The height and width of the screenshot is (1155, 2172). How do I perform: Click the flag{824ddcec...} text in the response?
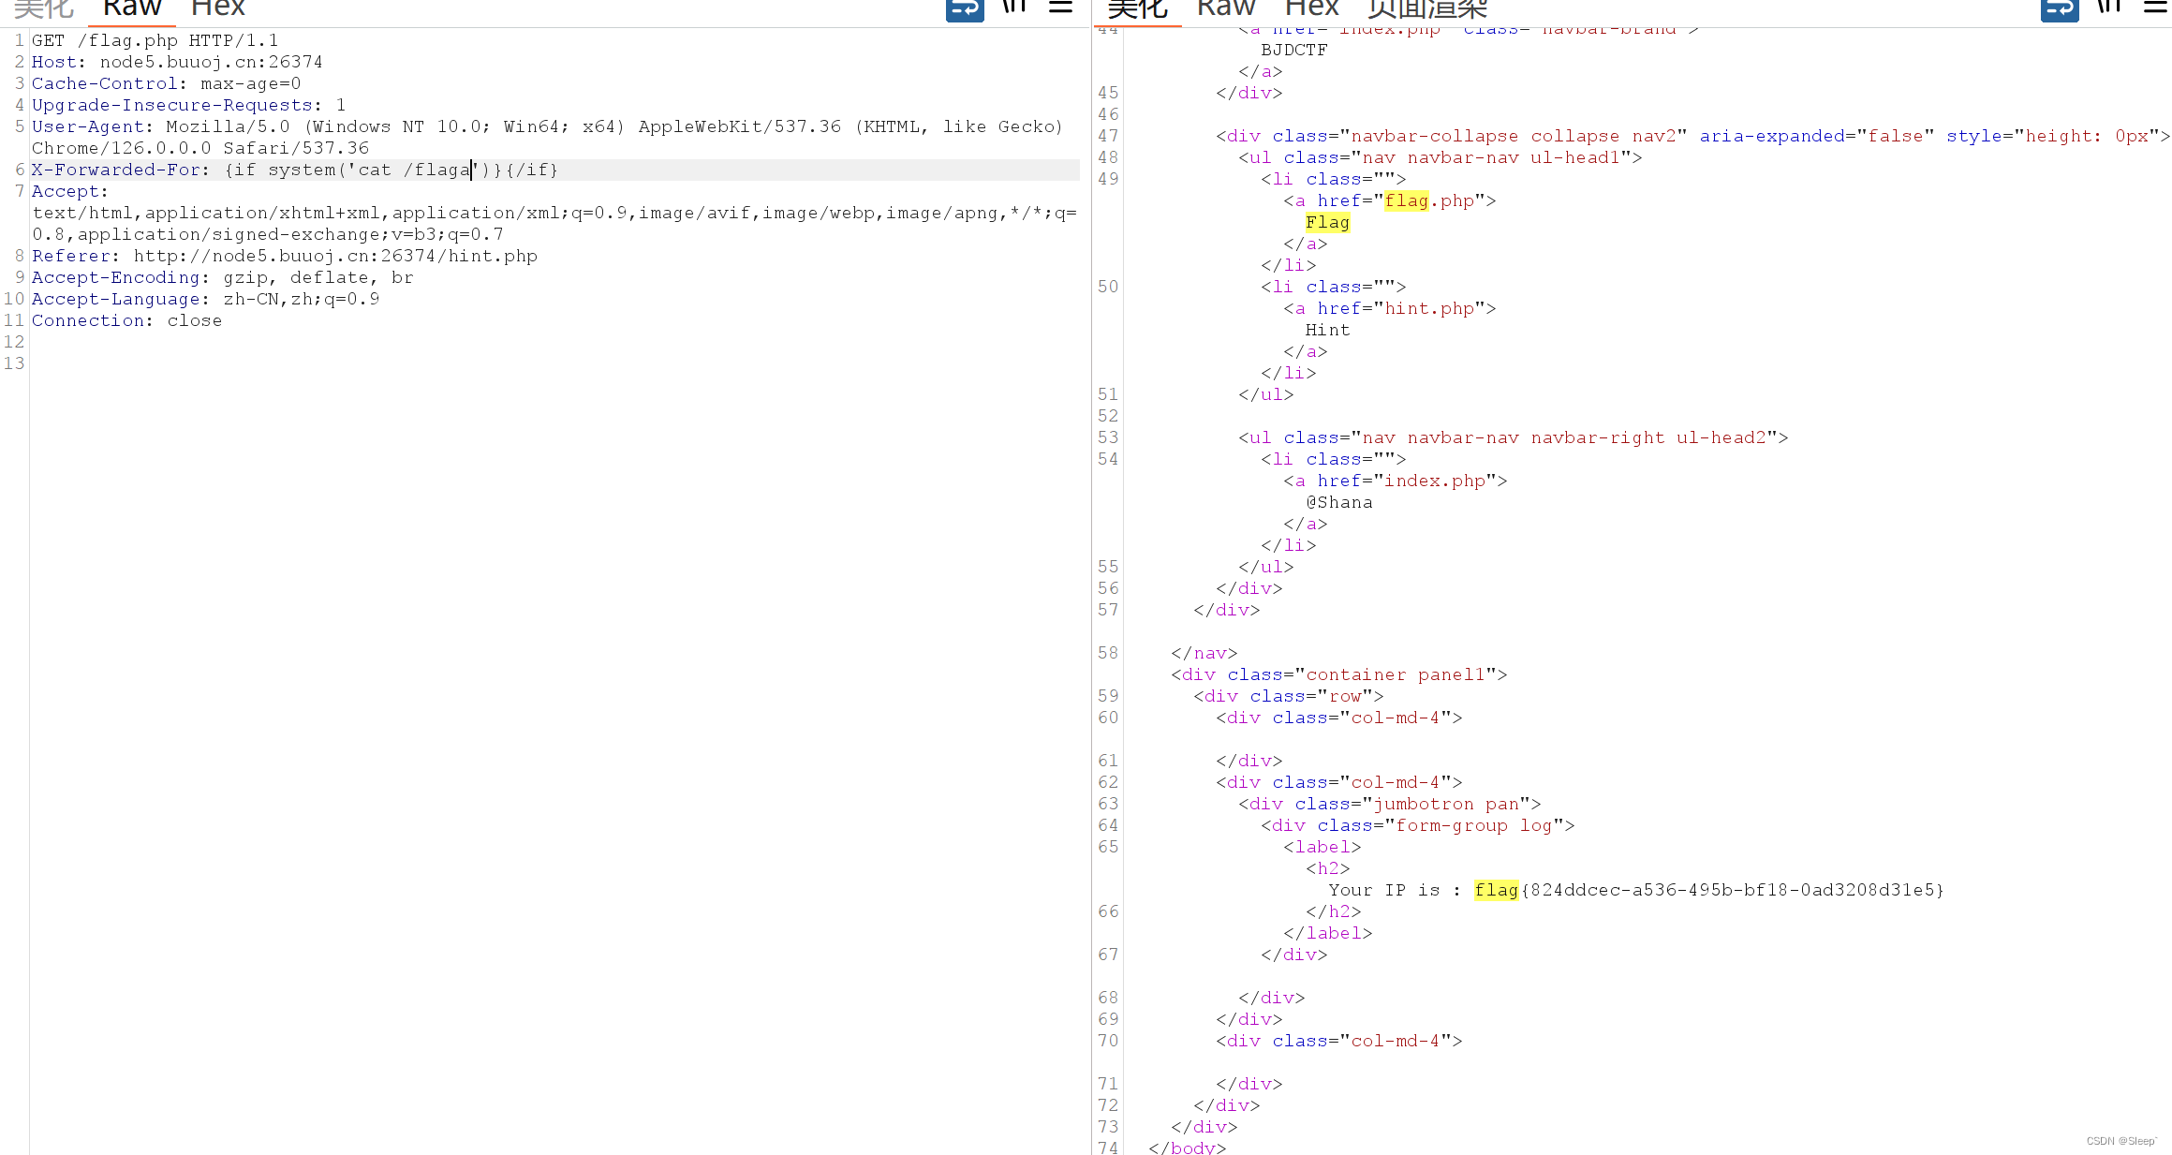(1708, 890)
